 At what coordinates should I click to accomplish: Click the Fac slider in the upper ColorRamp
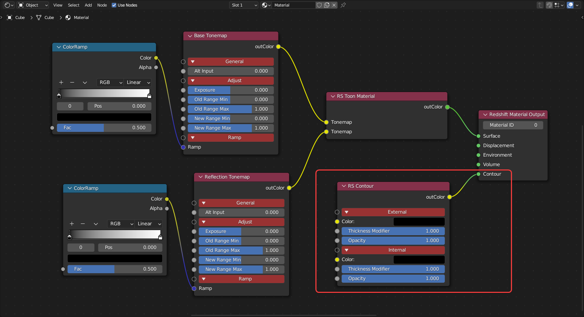tap(104, 128)
